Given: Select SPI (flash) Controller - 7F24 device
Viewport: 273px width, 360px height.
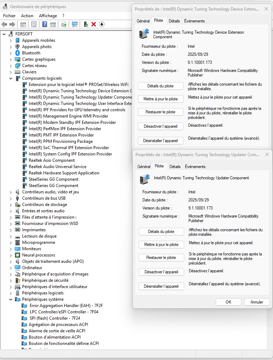Looking at the screenshot, I should 54,318.
